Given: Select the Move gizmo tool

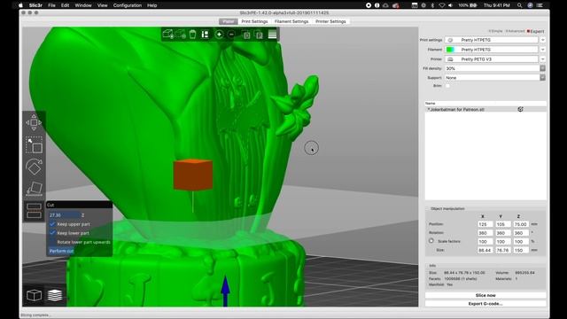Looking at the screenshot, I should pyautogui.click(x=34, y=122).
